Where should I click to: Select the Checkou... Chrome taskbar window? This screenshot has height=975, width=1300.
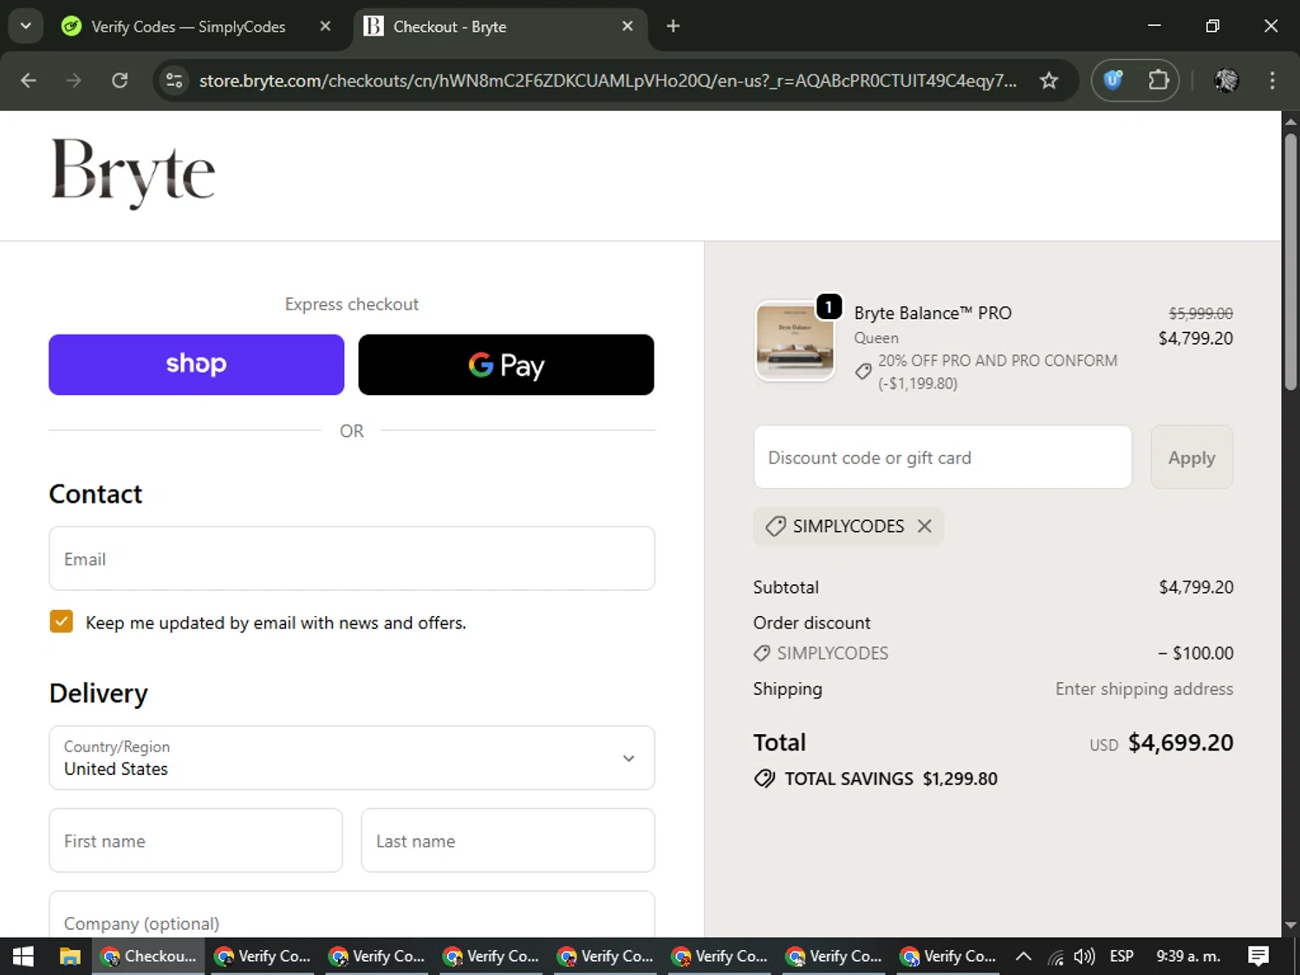[148, 956]
